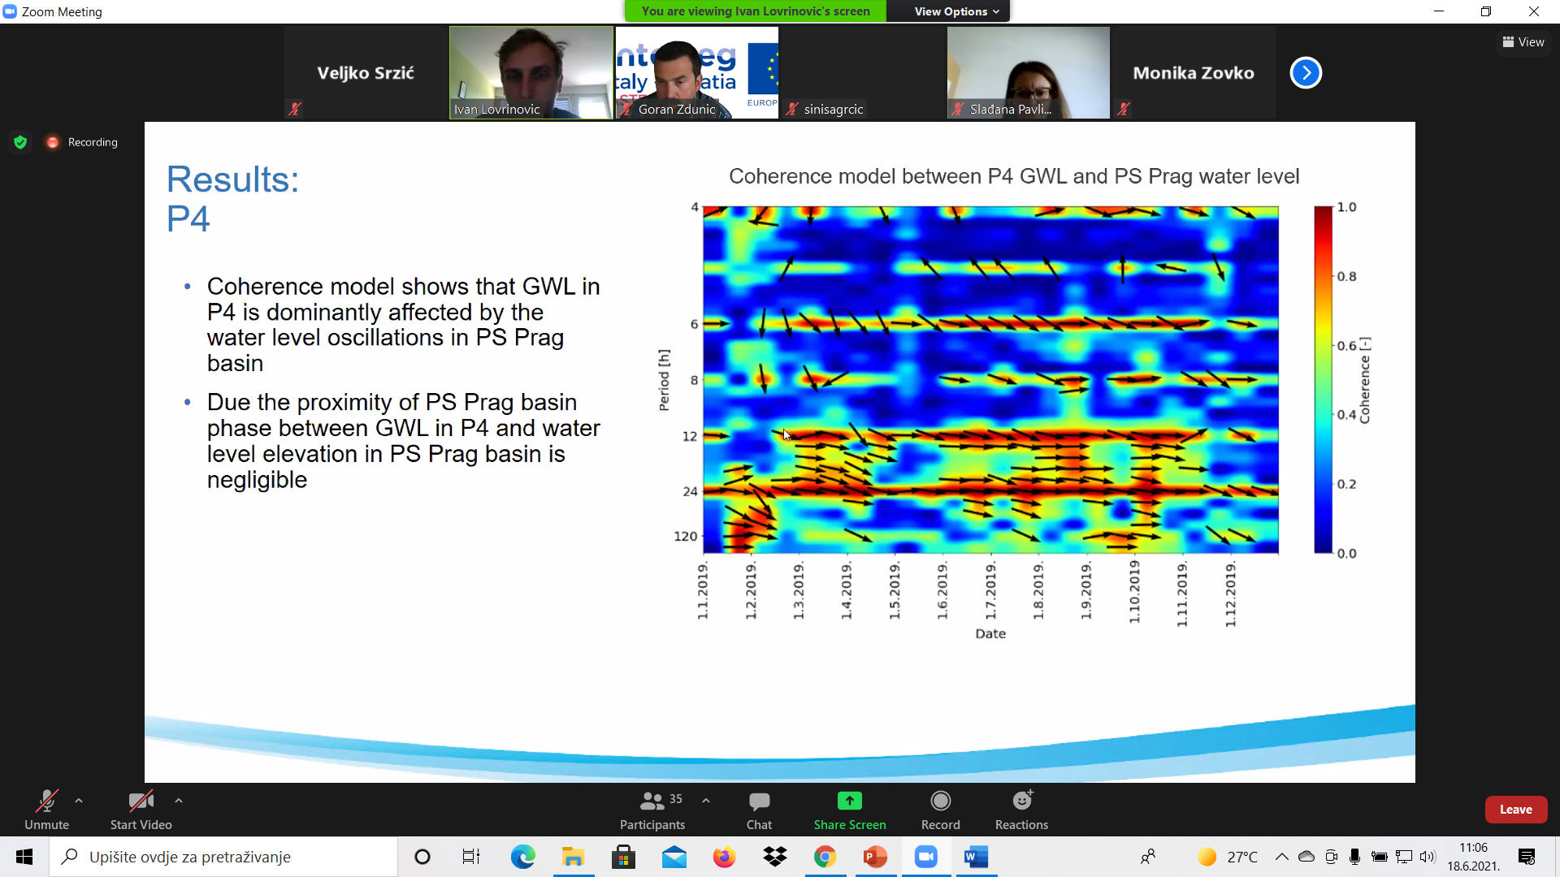Screen dimensions: 1560x877
Task: Click the green Share Screen icon
Action: 849,801
